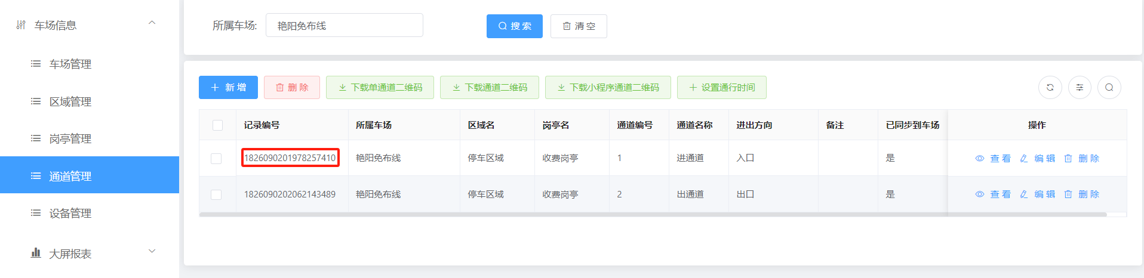This screenshot has height=278, width=1144.
Task: Toggle the select-all header checkbox
Action: click(x=217, y=125)
